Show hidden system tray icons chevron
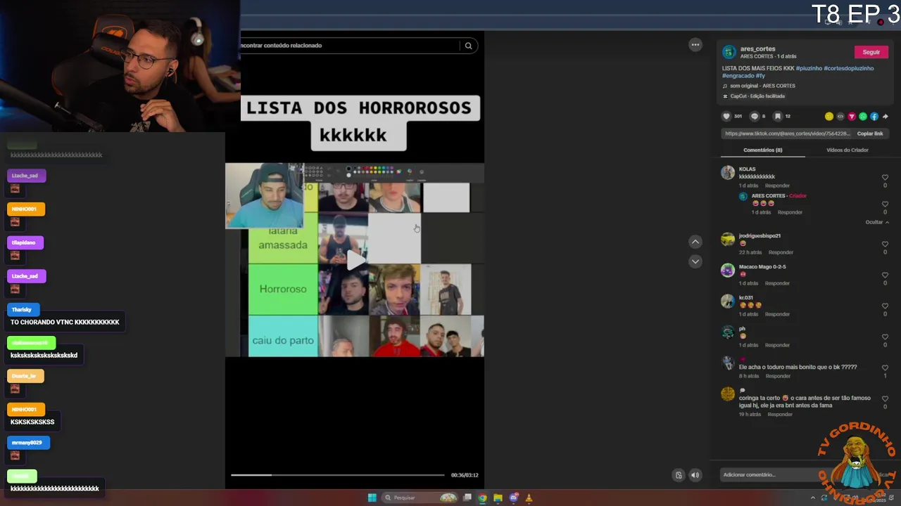Viewport: 901px width, 506px height. [x=813, y=498]
